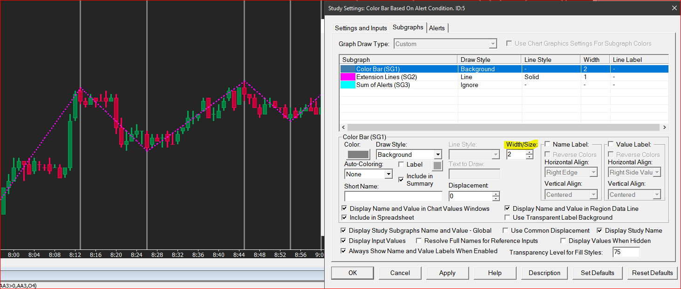
Task: Decrease Displacement with the down spinner arrow
Action: coord(496,199)
